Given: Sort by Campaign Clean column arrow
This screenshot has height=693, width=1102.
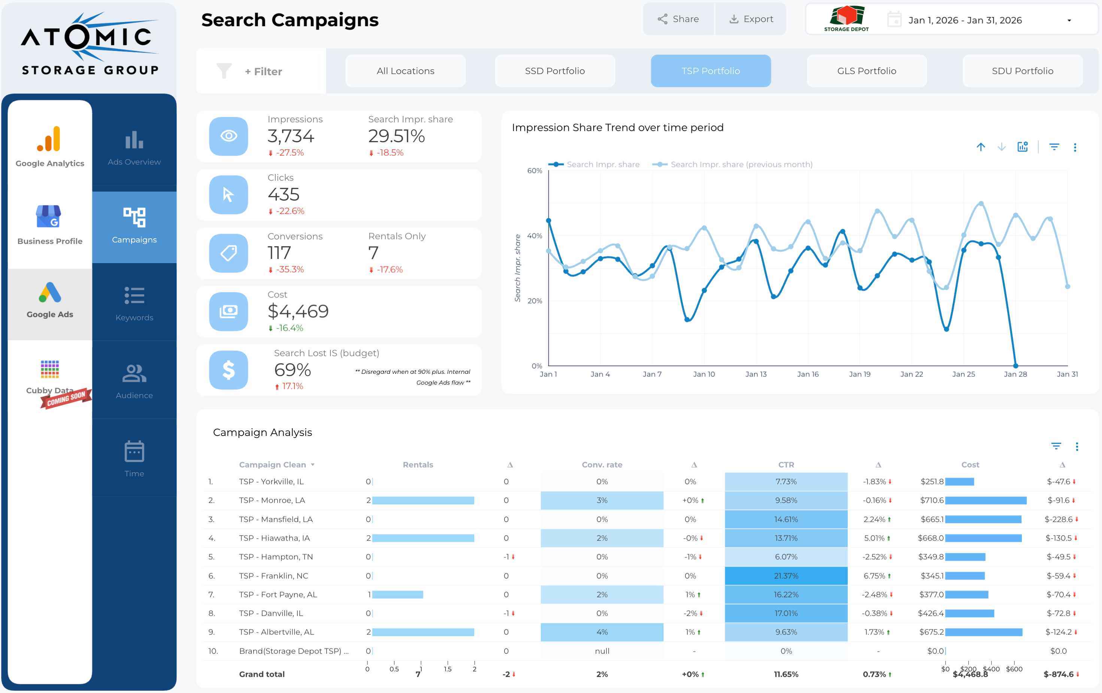Looking at the screenshot, I should coord(313,465).
